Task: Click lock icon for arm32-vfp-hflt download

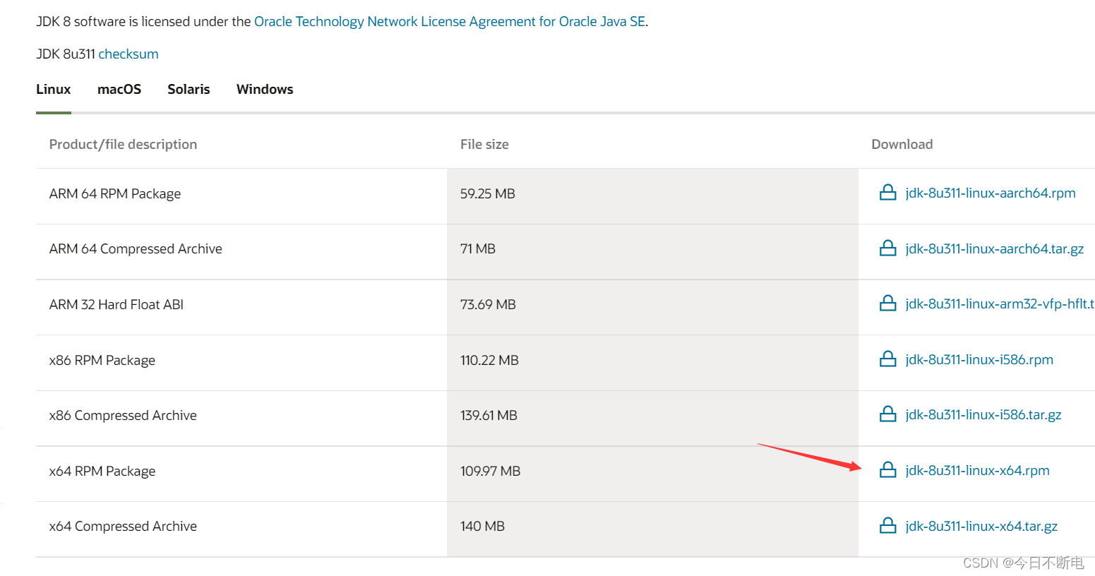Action: coord(887,304)
